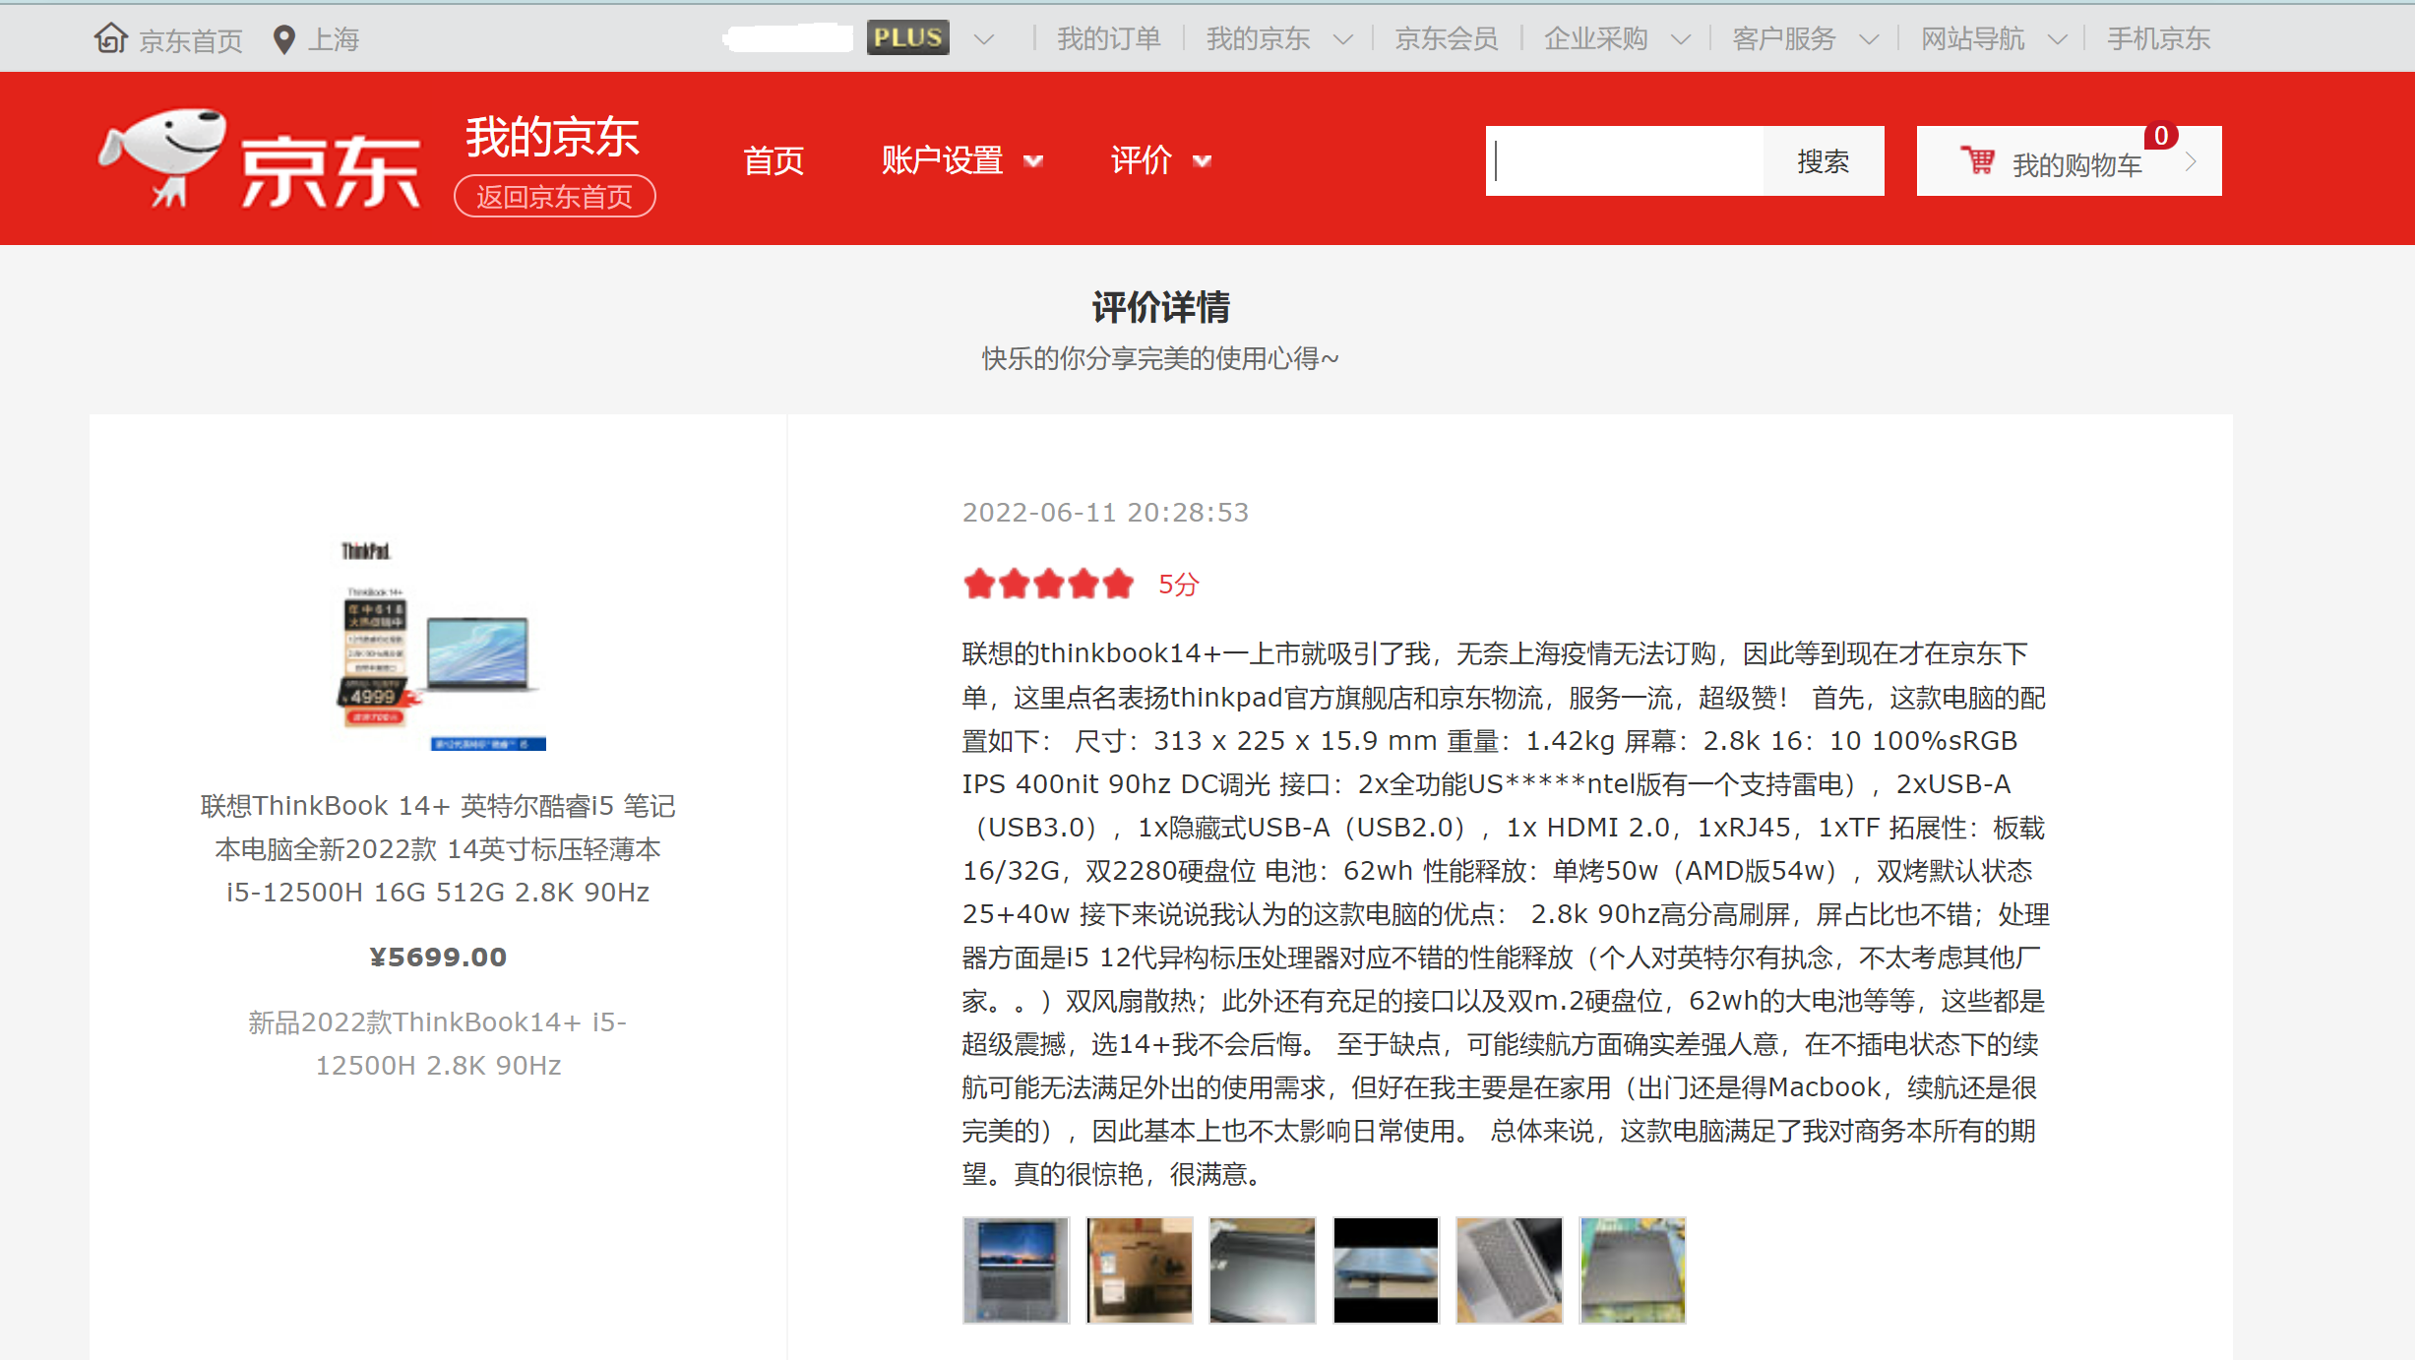This screenshot has width=2415, height=1360.
Task: Click the 上海 location text
Action: tap(334, 39)
